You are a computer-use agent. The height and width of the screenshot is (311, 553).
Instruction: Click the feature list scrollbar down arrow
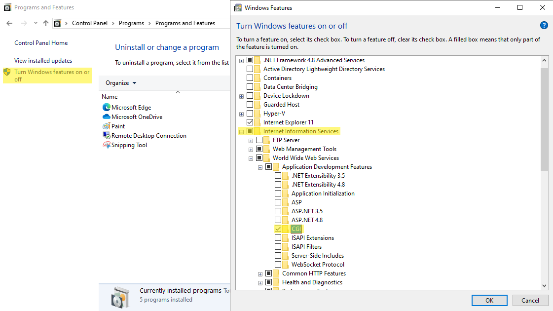coord(544,286)
